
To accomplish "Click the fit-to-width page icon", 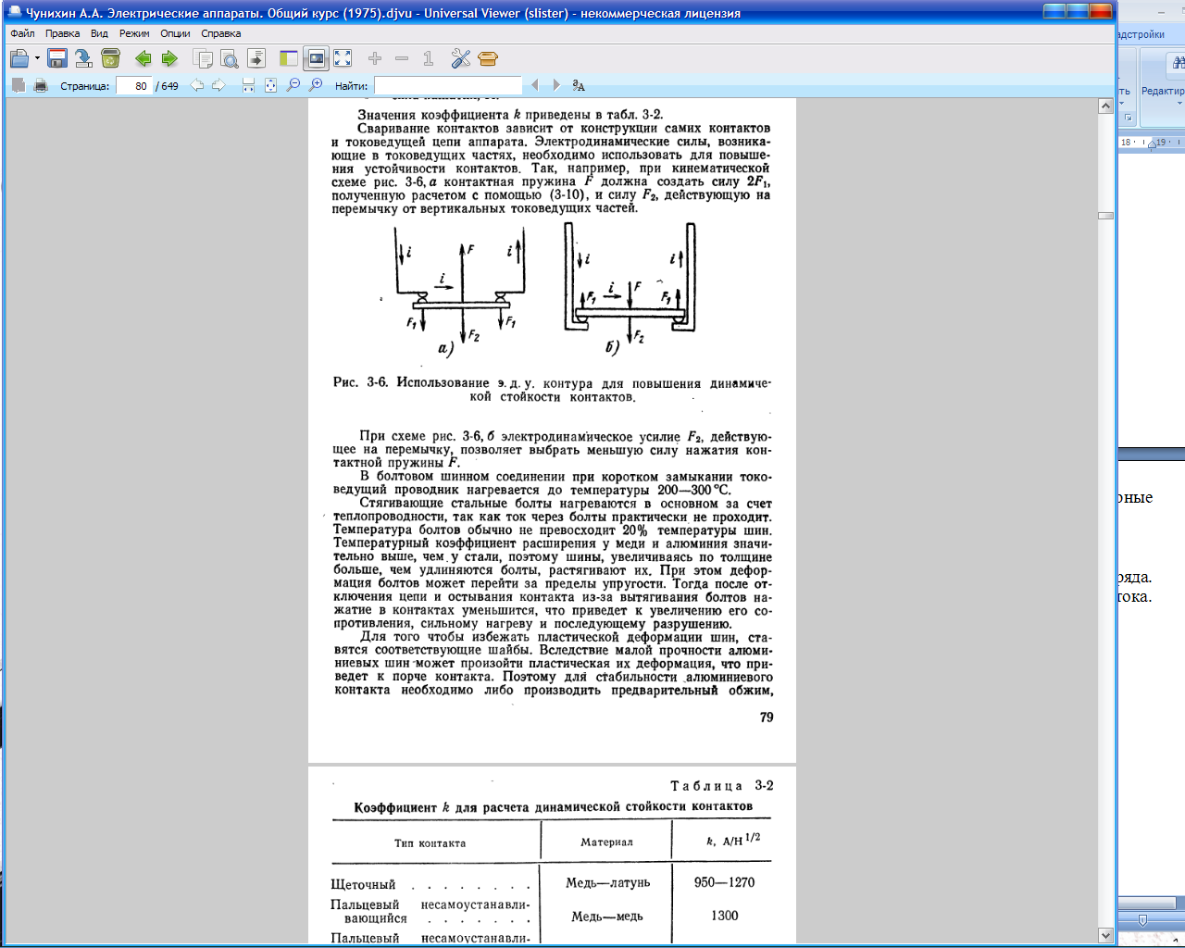I will pos(248,85).
